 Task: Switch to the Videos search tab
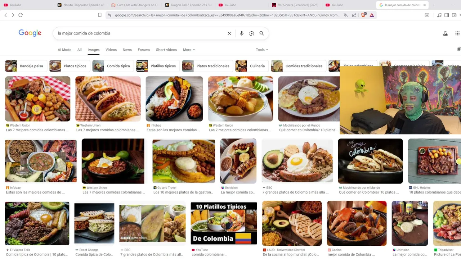coord(111,50)
